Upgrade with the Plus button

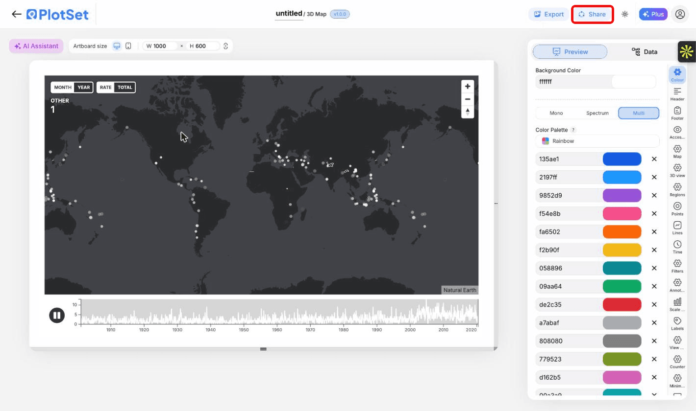[653, 14]
